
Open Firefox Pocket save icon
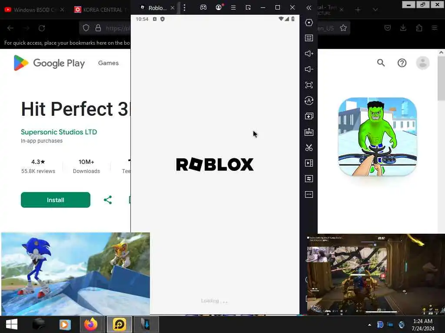pos(387,28)
